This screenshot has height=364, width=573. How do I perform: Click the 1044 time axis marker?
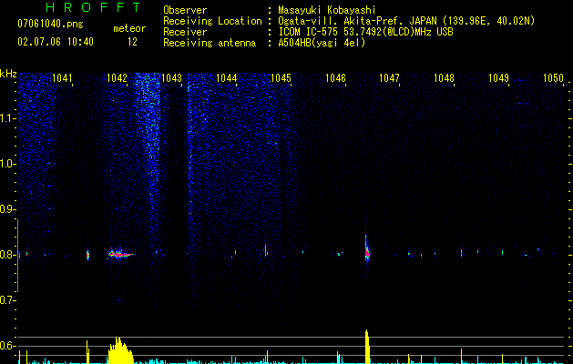[x=226, y=77]
